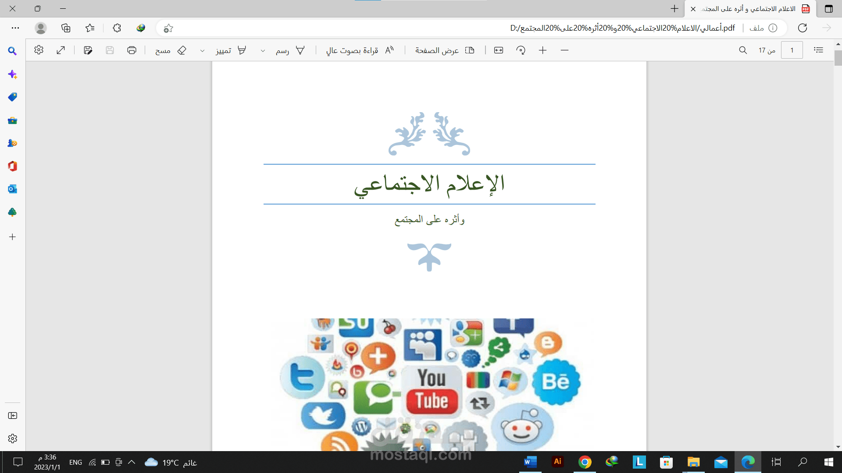
Task: Open the green tree icon in sidebar
Action: point(12,212)
